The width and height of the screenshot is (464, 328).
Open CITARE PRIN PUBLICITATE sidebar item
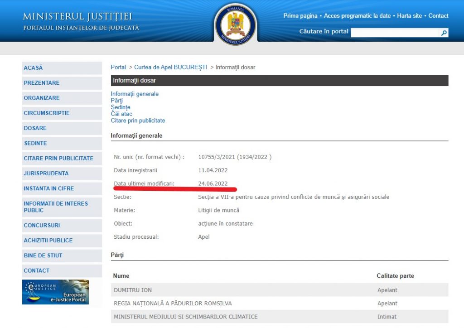58,159
